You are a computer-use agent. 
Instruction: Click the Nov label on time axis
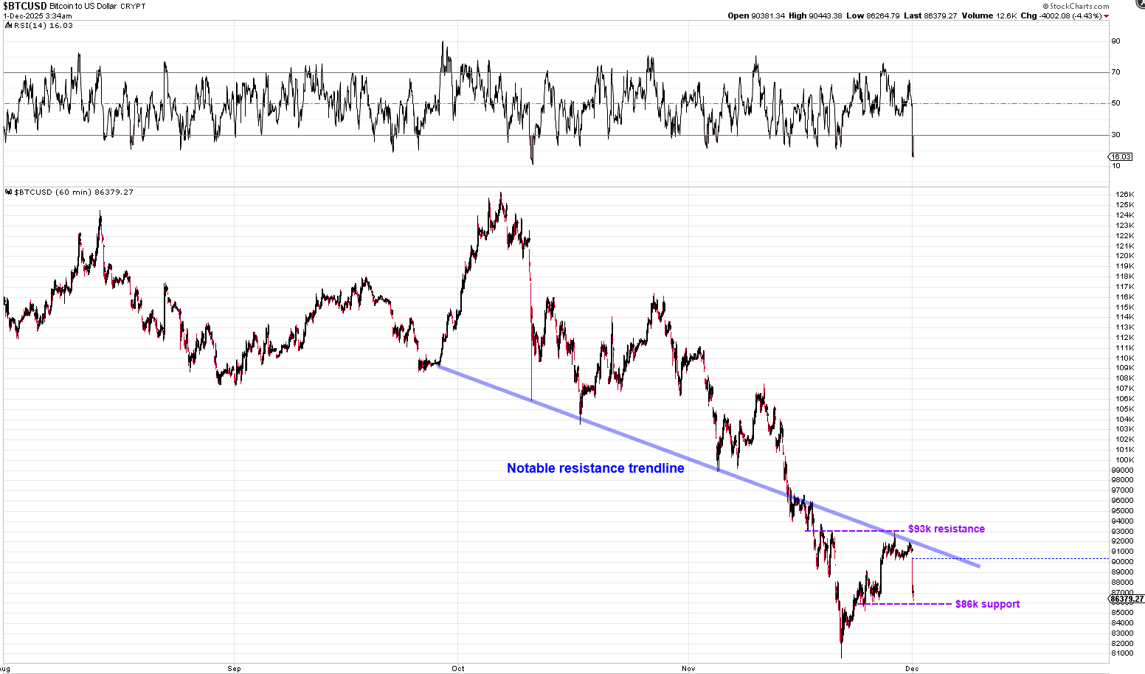pos(688,669)
